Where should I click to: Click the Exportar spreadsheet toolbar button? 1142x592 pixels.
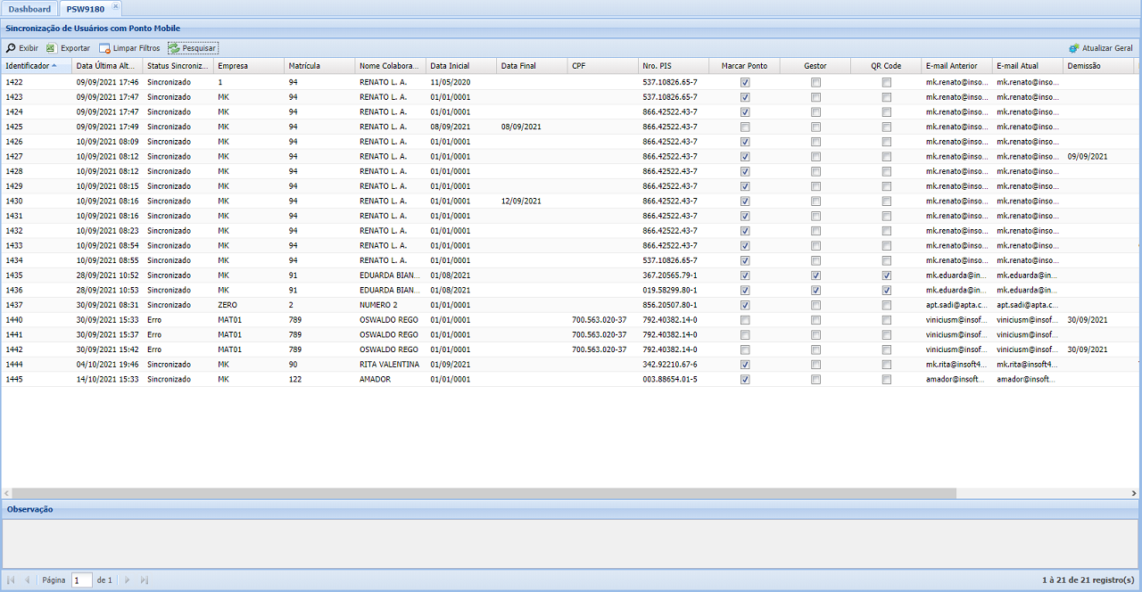pos(68,48)
